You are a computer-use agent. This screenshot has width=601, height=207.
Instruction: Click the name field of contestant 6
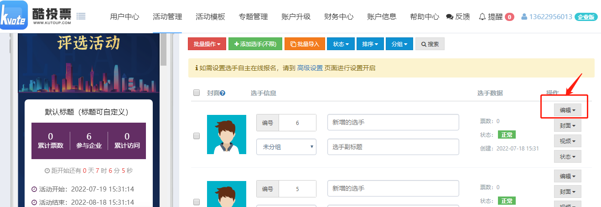click(x=393, y=122)
